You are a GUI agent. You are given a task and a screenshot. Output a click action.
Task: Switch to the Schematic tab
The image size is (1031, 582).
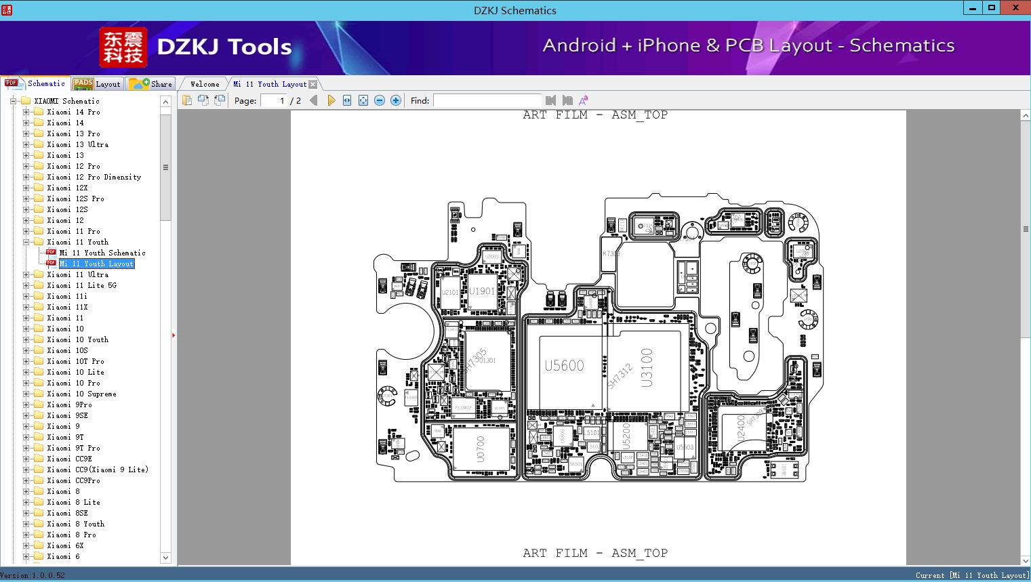[35, 83]
